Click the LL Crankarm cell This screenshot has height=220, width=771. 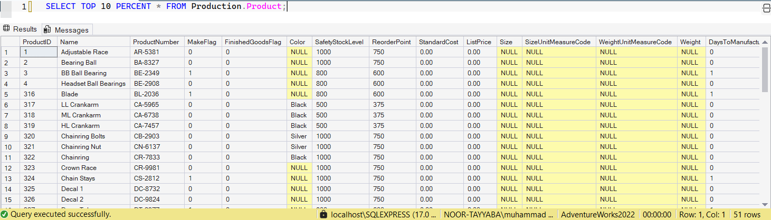click(93, 105)
